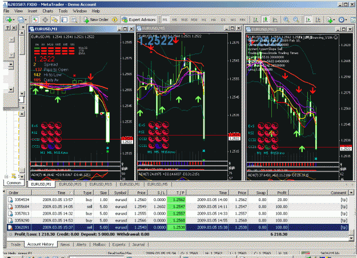Open the Strategy Tester icon
Viewport: 357px width, 258px height.
74,20
